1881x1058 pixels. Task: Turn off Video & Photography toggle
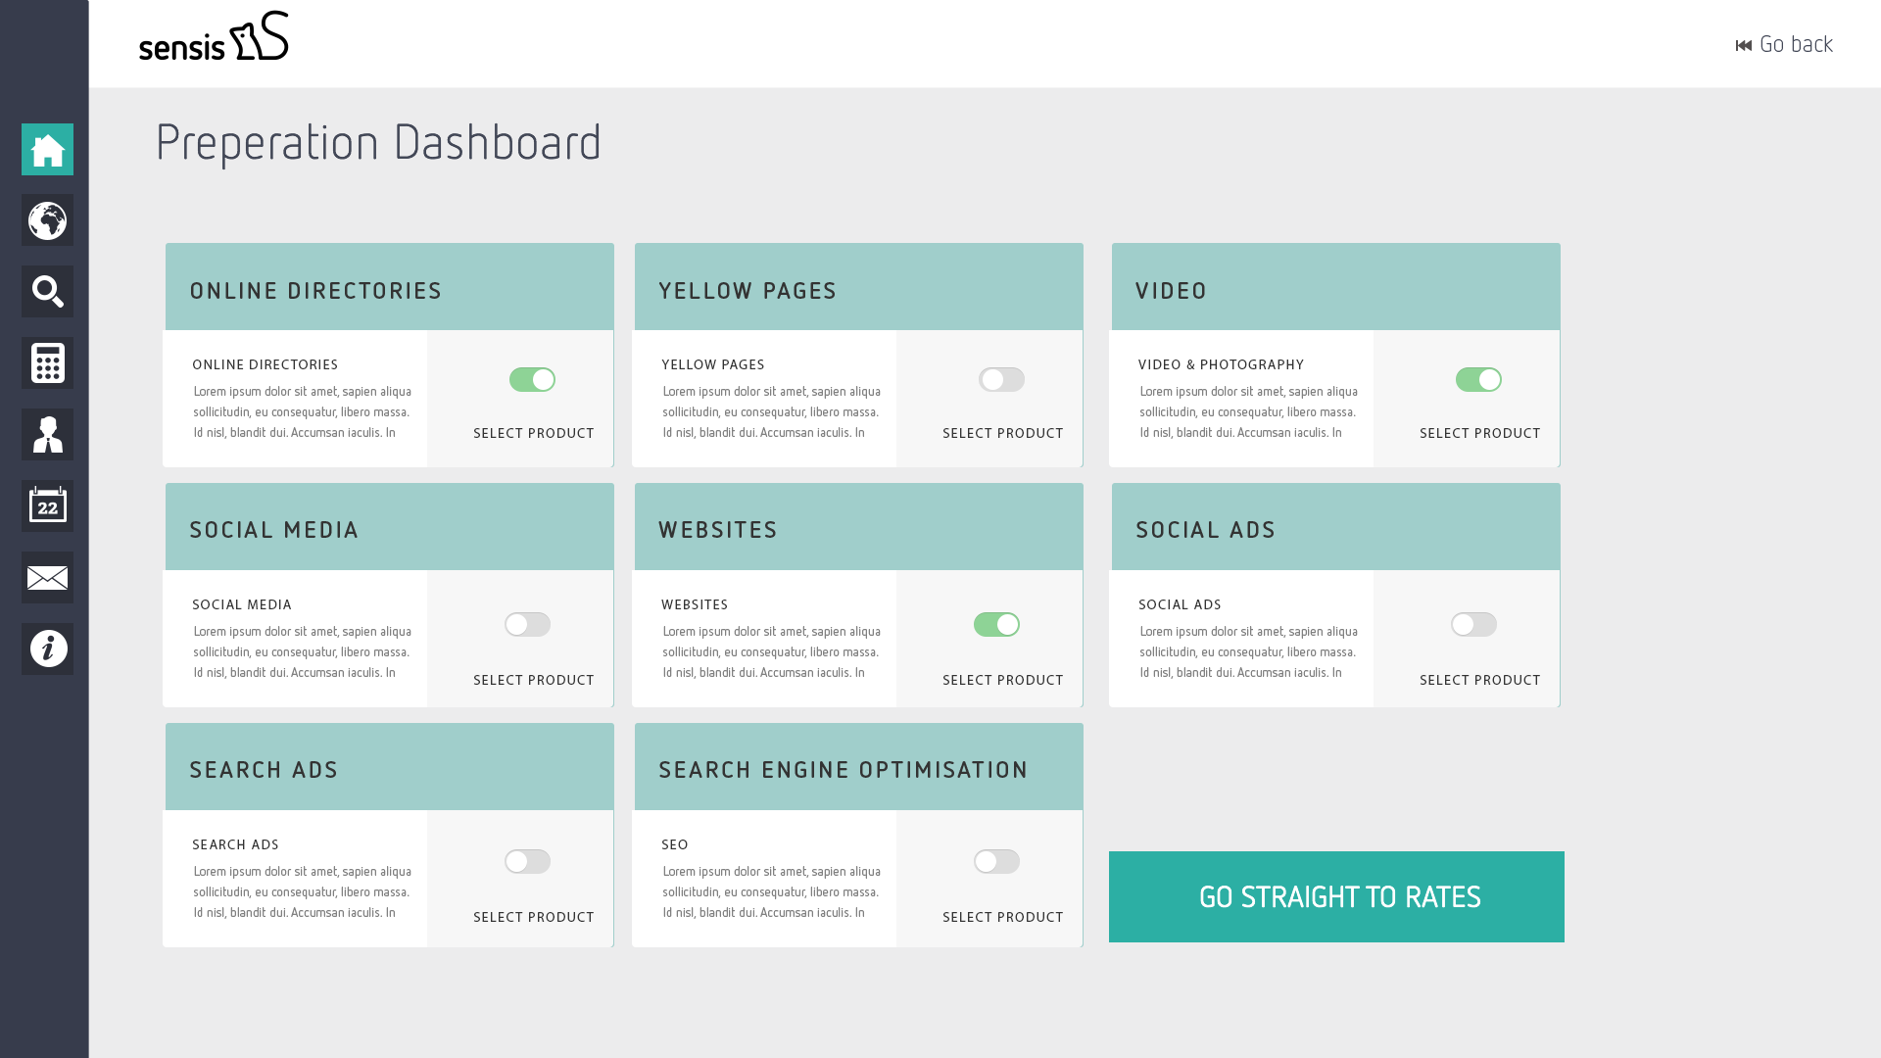click(x=1478, y=379)
